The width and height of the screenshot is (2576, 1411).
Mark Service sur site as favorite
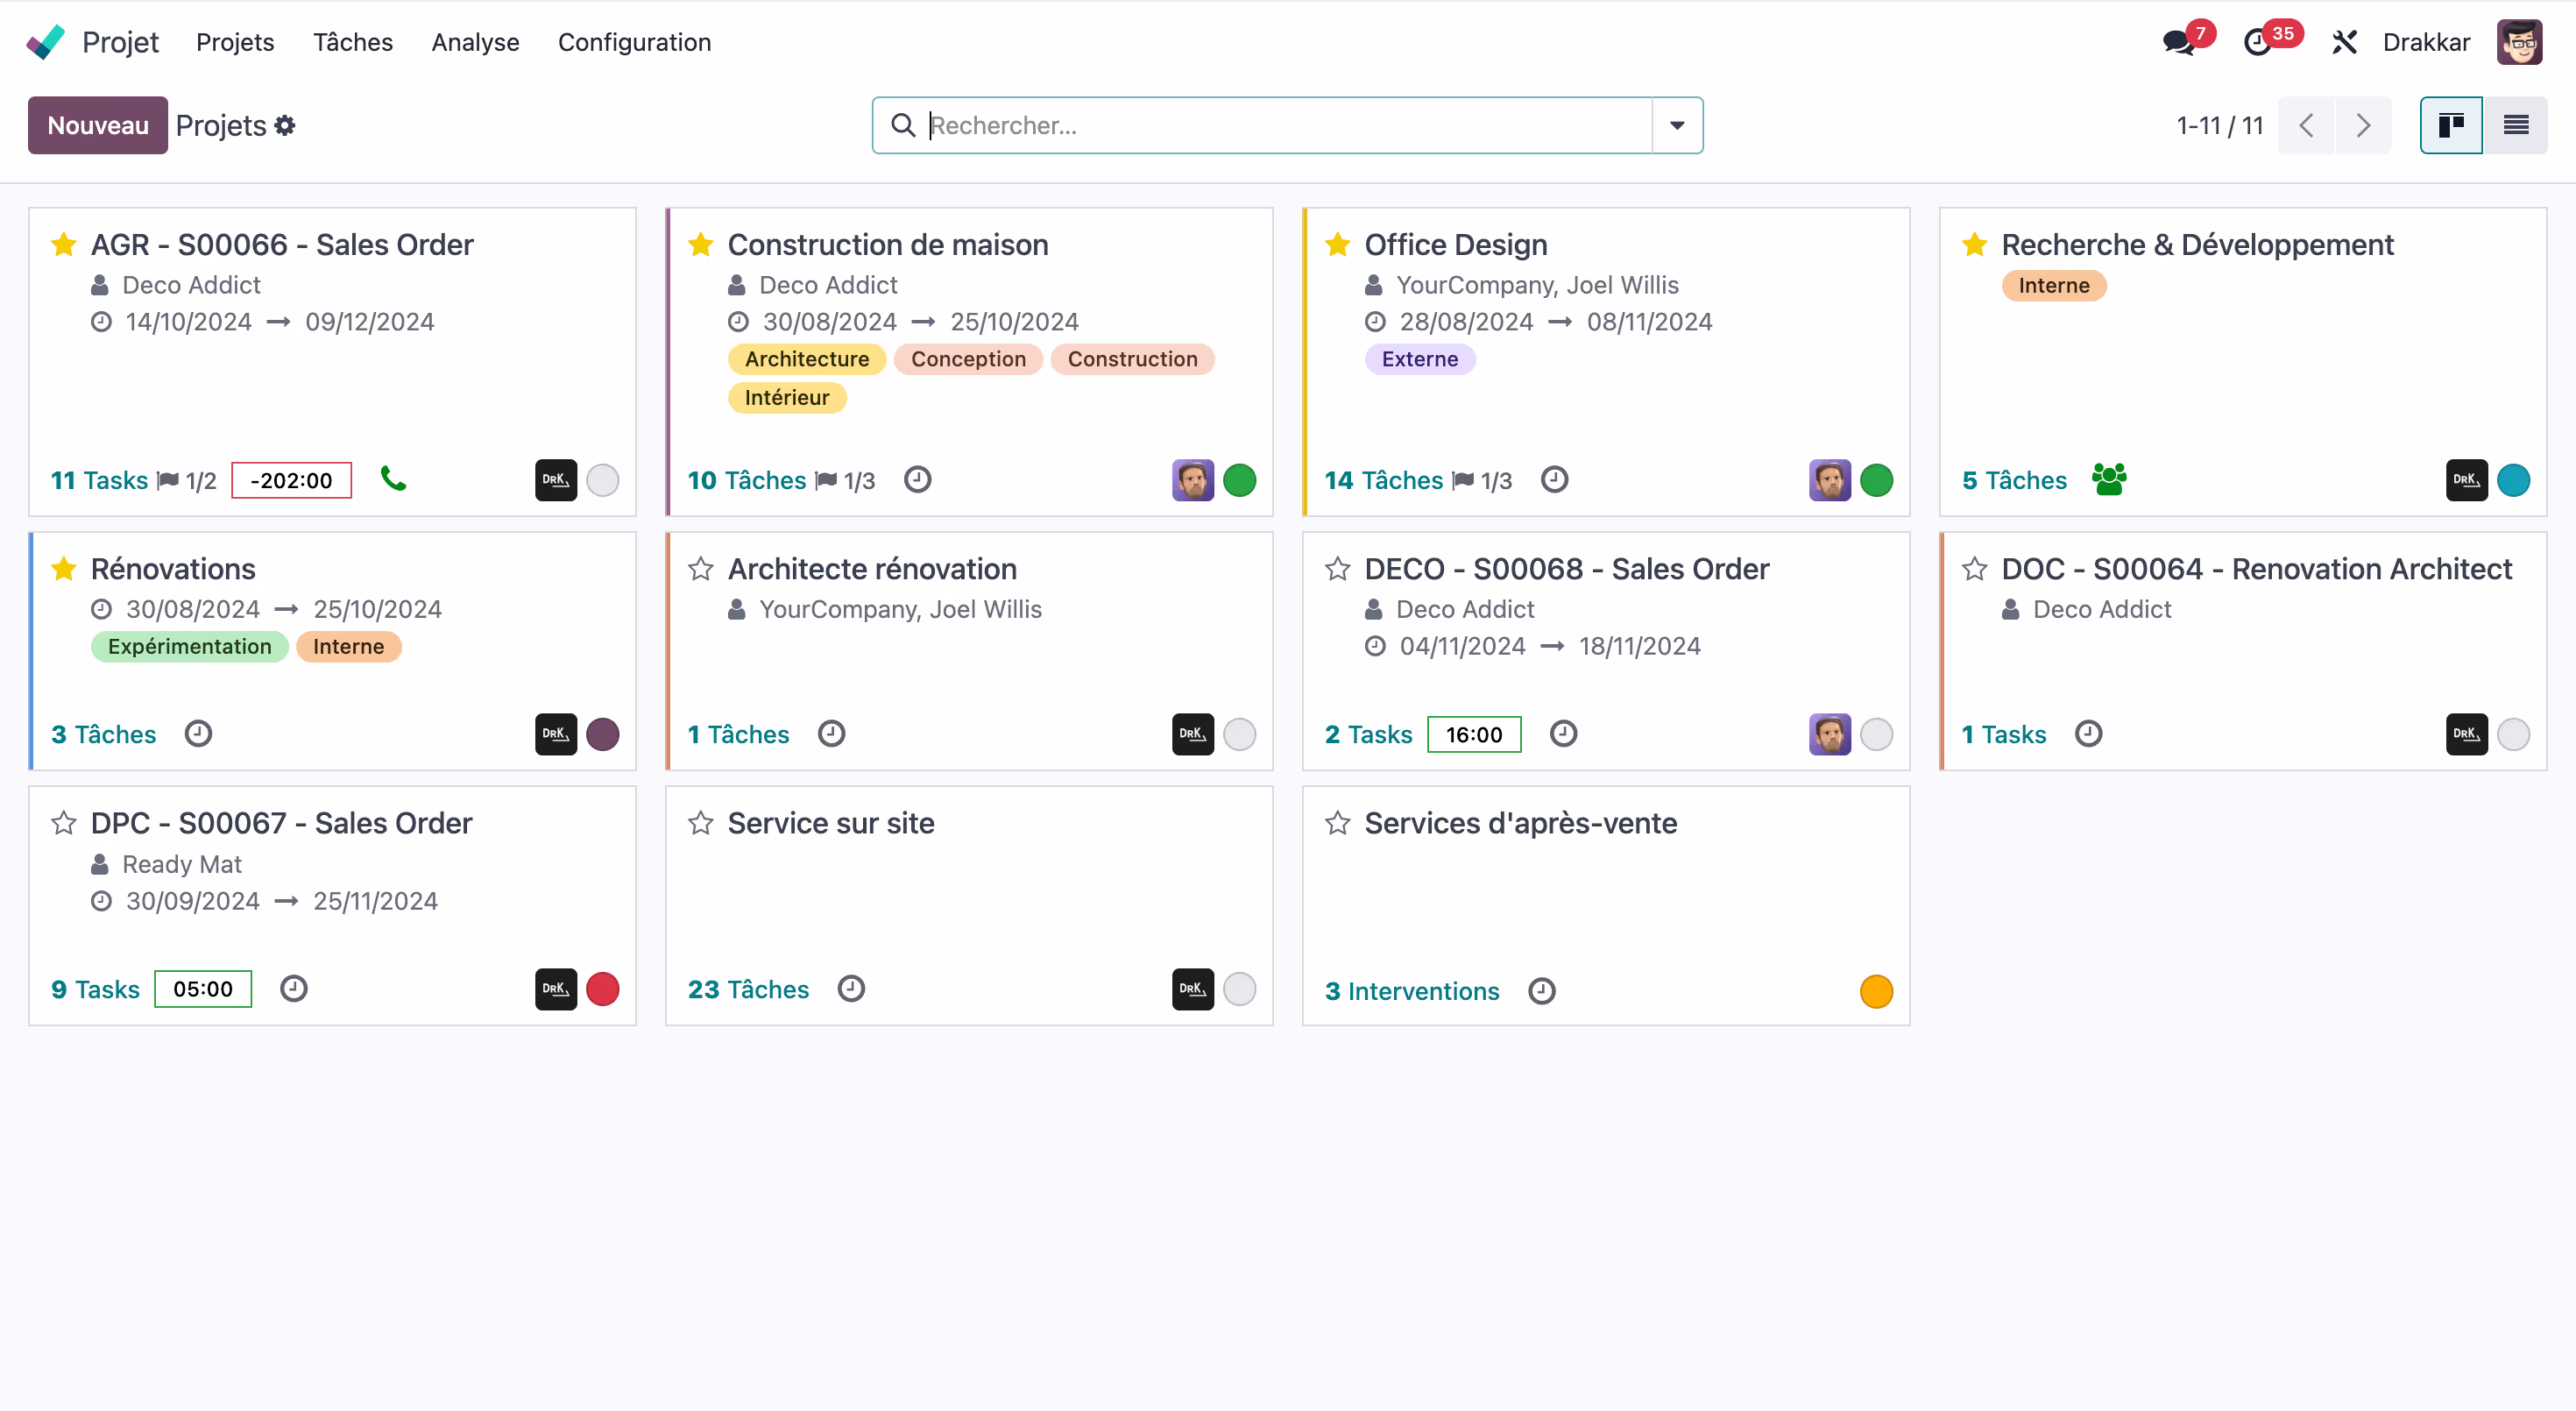coord(701,823)
